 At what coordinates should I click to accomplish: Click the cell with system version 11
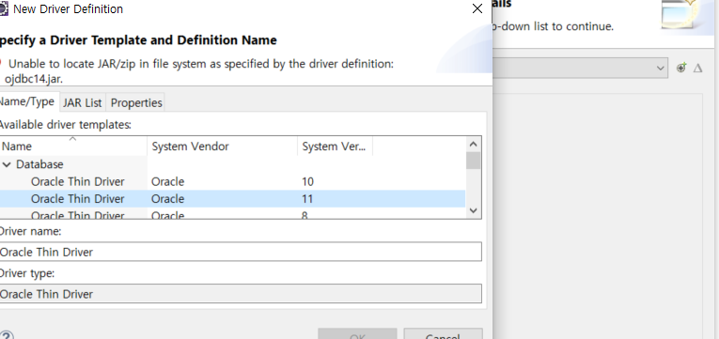click(x=307, y=199)
